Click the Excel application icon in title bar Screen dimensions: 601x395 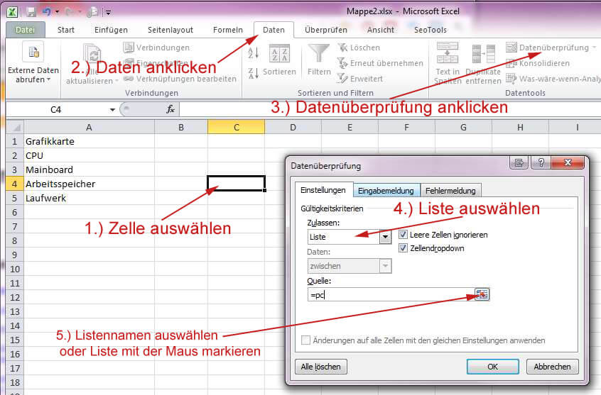12,12
